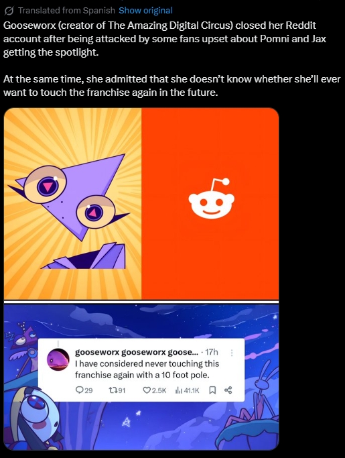
Task: Open the gooseworx gooseworx goose... username
Action: (x=136, y=352)
